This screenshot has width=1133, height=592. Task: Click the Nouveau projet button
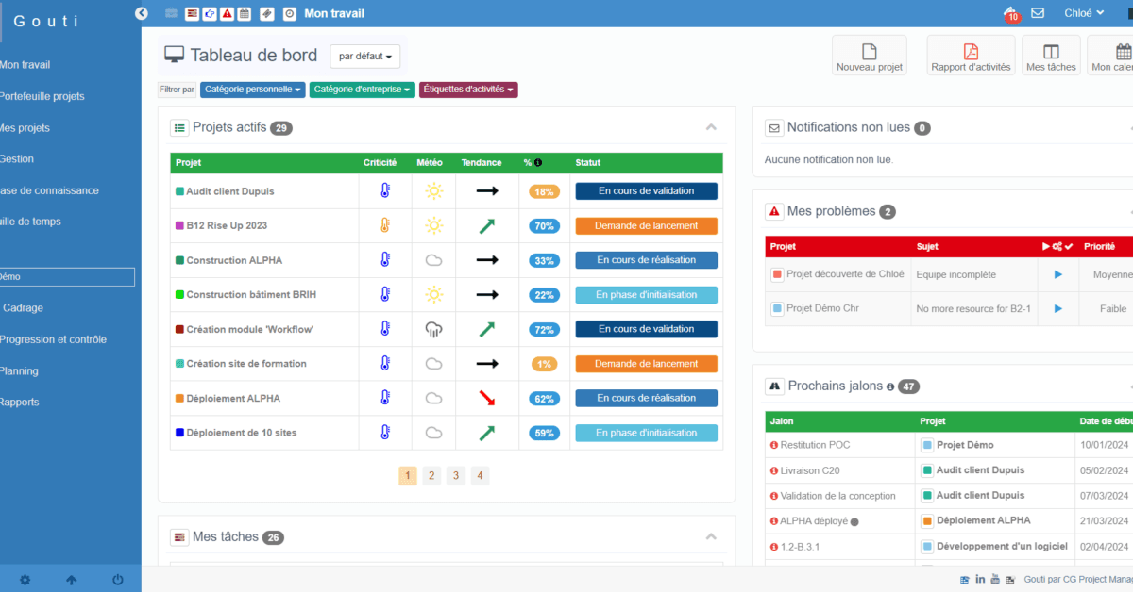click(870, 56)
